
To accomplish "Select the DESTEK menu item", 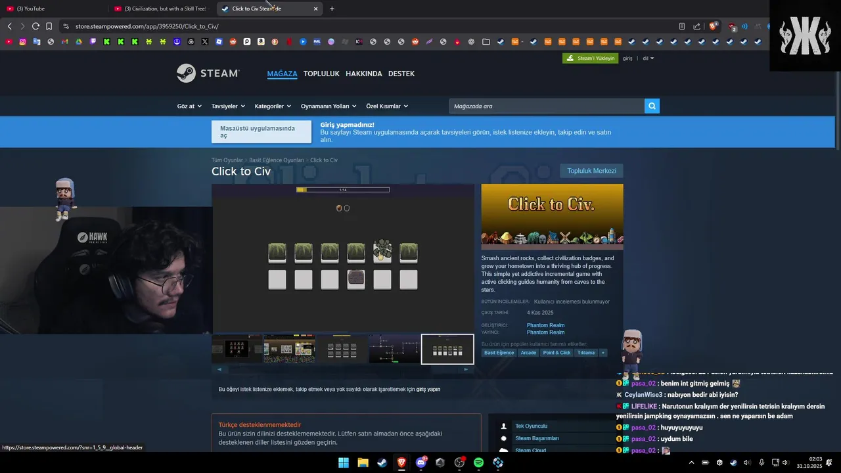I will 401,74.
